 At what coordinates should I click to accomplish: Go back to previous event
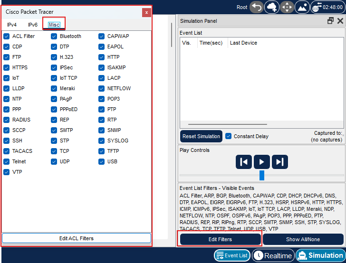coord(244,162)
